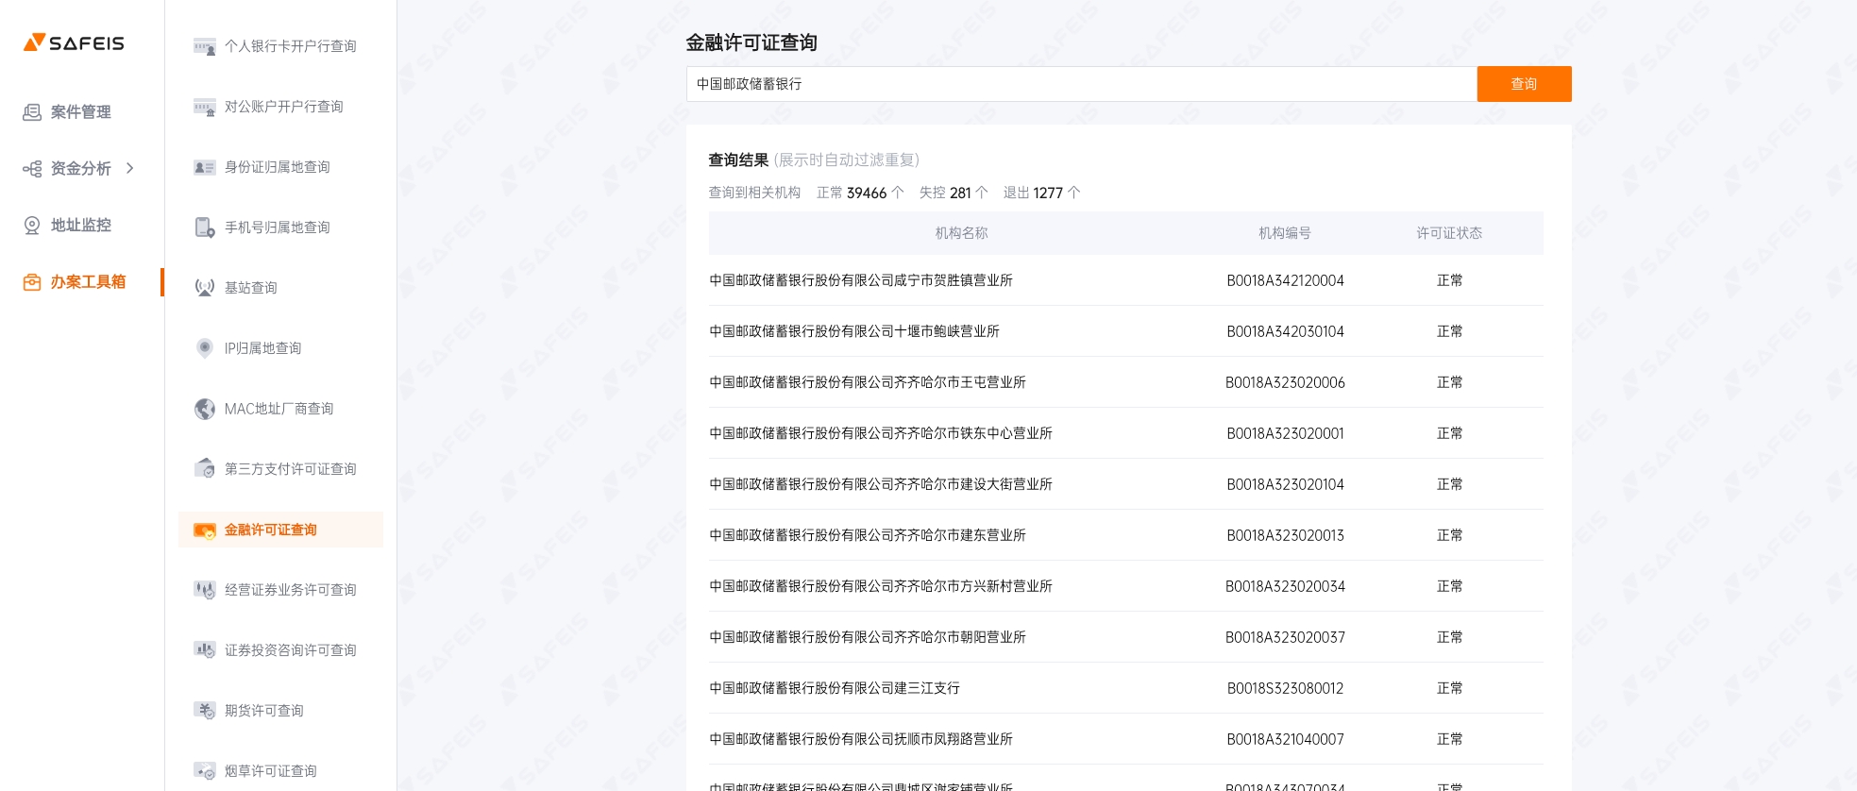
Task: Open 对公账户开户行查询 tool
Action: [283, 107]
